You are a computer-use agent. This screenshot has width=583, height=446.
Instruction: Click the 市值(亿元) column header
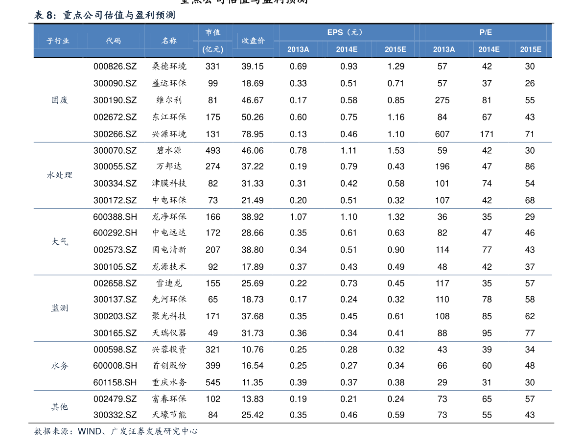(212, 41)
